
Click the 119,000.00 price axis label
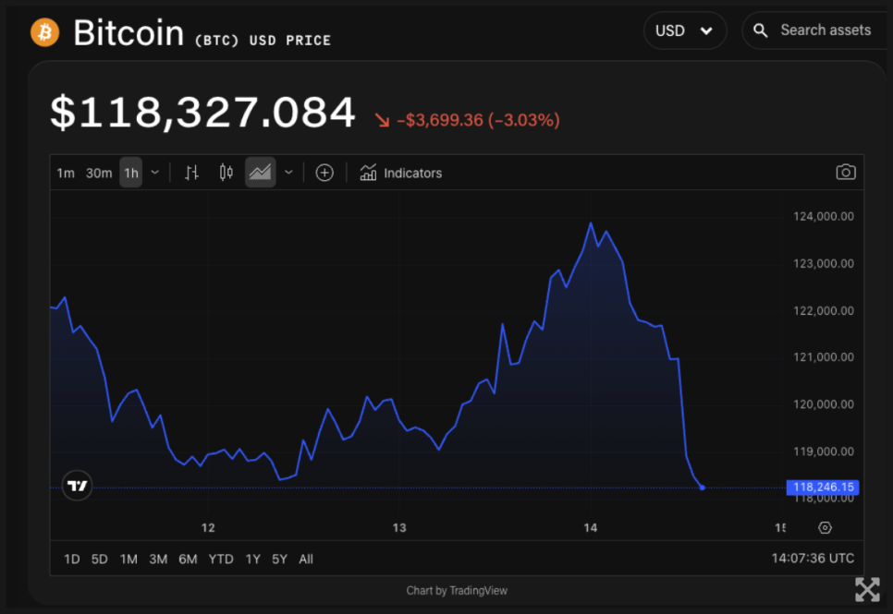coord(824,451)
